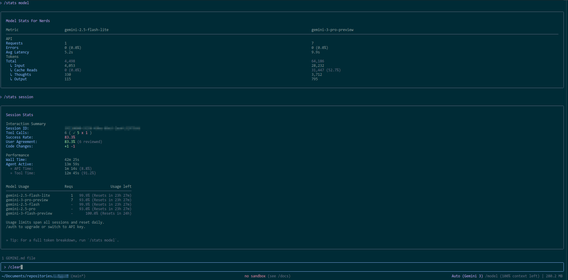Click the 'API' section label
The height and width of the screenshot is (280, 568).
point(9,39)
